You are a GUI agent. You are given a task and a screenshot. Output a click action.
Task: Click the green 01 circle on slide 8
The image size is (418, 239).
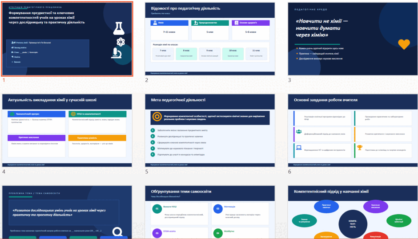(157, 209)
